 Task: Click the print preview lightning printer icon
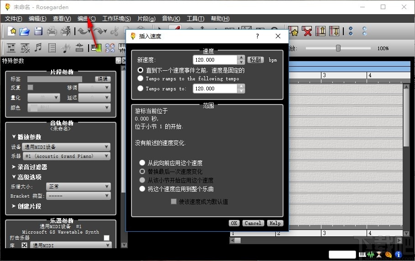tap(66, 31)
